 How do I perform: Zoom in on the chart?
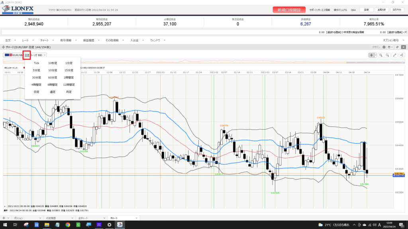point(381,55)
